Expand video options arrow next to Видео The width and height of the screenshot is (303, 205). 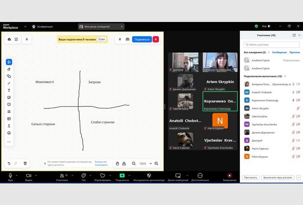pos(36,175)
